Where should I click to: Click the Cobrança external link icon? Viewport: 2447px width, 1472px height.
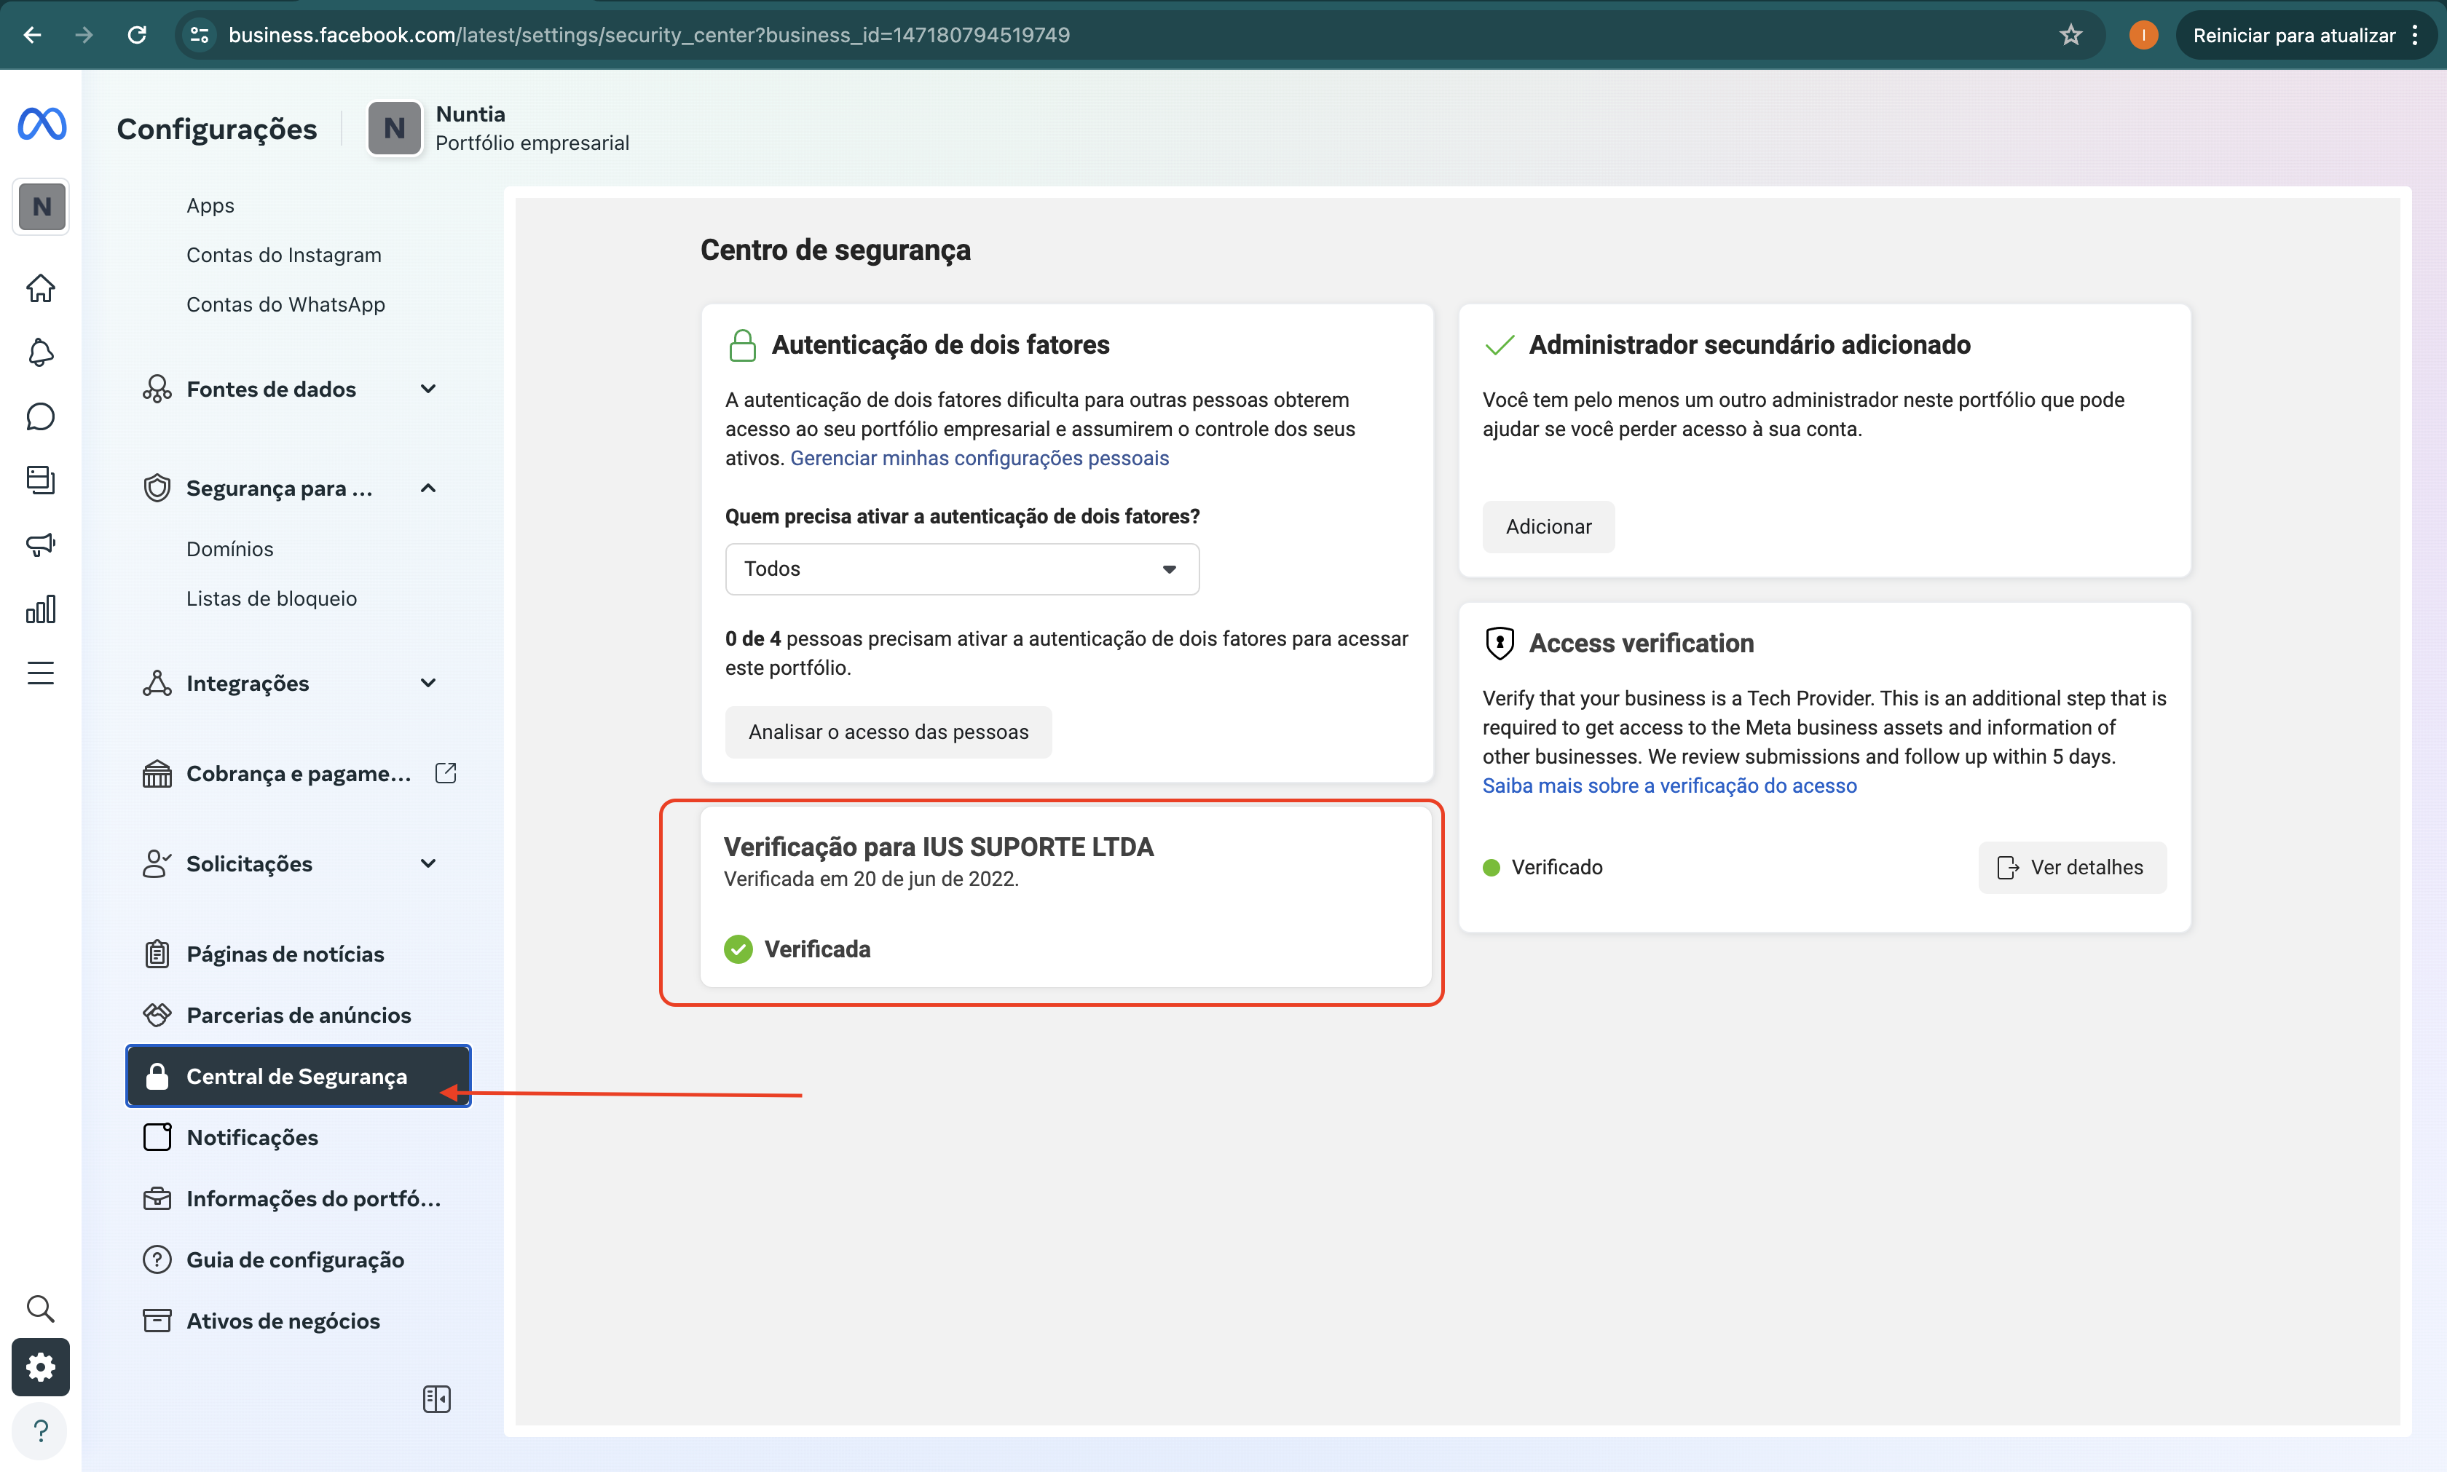[x=446, y=772]
